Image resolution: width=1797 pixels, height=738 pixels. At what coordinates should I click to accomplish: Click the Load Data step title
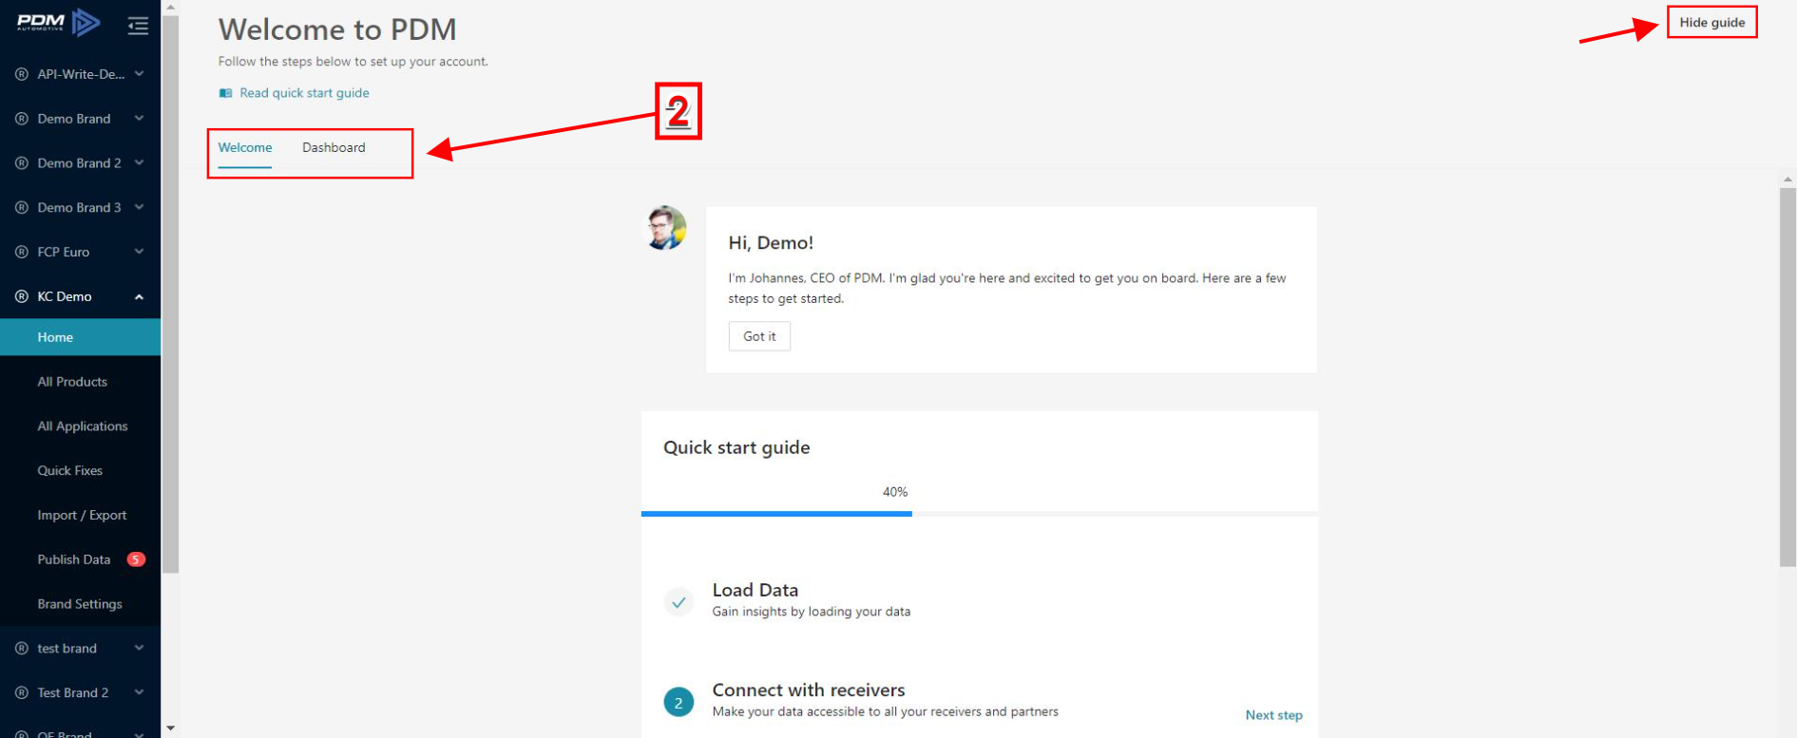point(755,590)
